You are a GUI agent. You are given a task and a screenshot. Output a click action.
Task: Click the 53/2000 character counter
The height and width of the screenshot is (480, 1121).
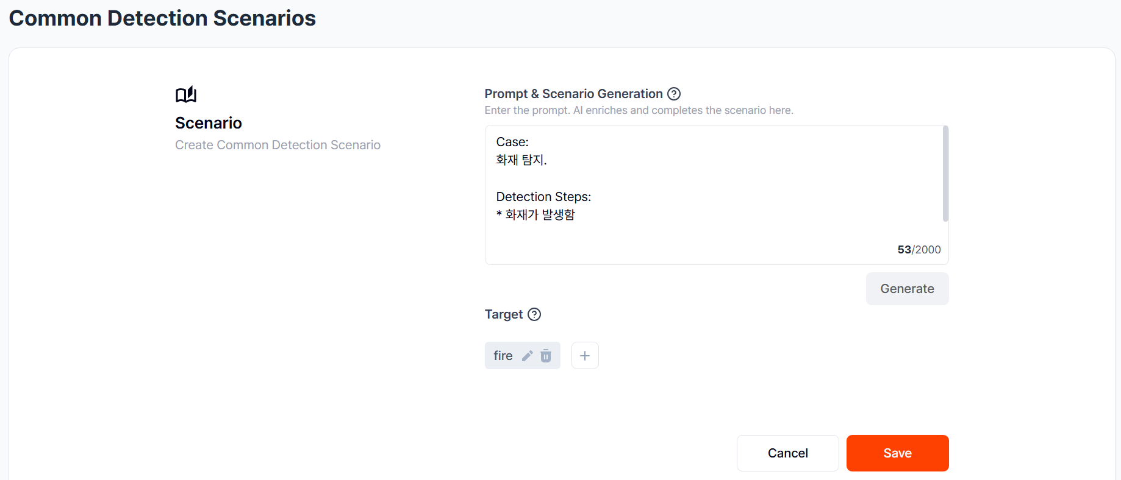(x=919, y=250)
